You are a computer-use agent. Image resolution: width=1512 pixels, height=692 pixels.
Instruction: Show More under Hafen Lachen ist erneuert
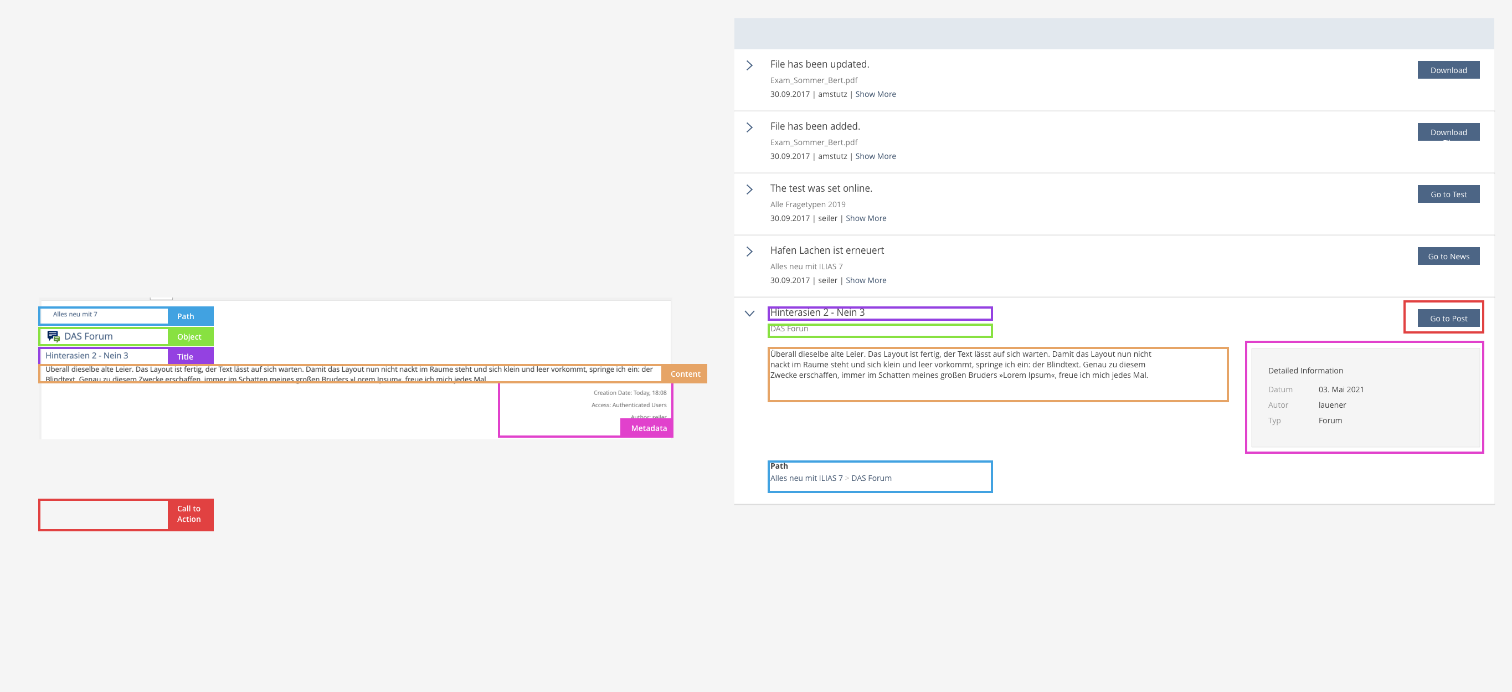(866, 280)
